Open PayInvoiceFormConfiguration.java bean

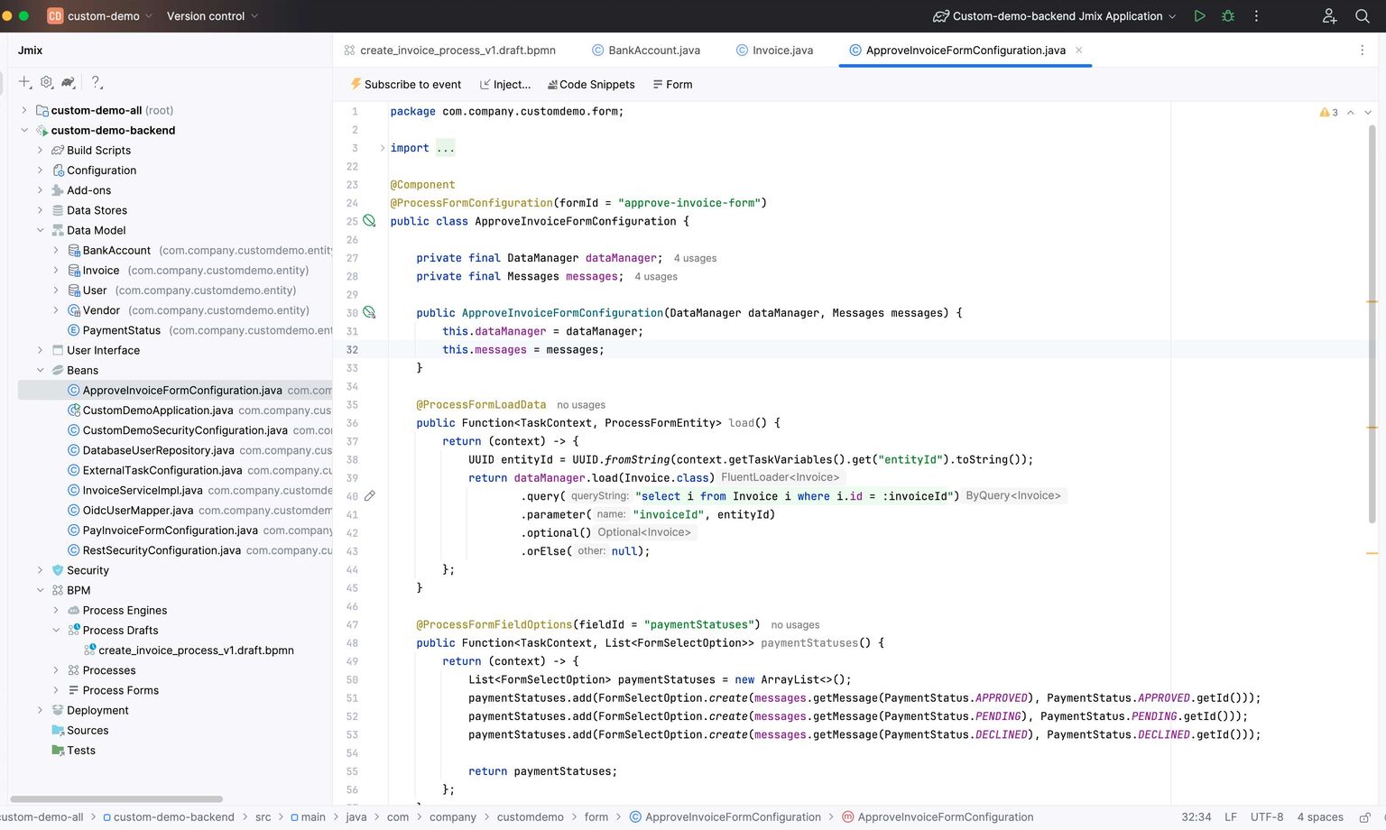tap(170, 530)
